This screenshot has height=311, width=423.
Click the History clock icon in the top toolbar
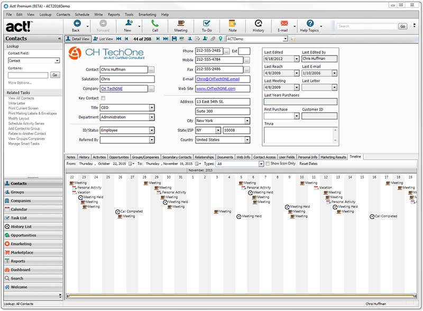259,23
